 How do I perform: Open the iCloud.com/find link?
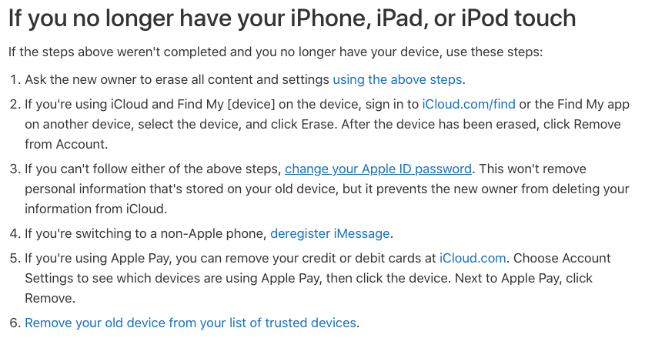pyautogui.click(x=469, y=104)
